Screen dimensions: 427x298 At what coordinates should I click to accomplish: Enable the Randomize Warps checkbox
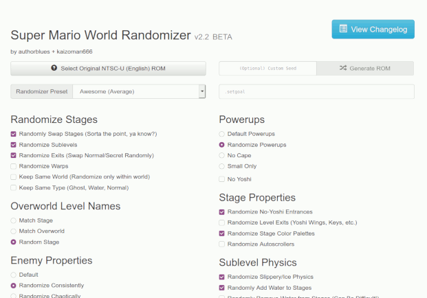tap(14, 166)
